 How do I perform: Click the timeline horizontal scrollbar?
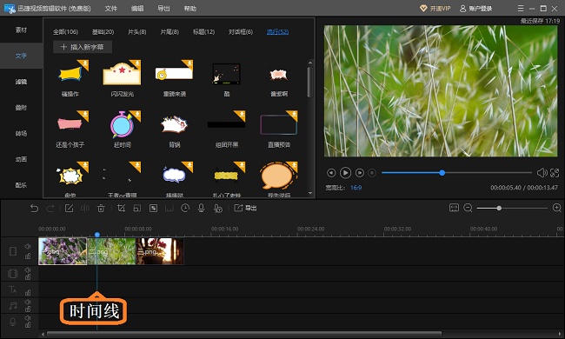coord(244,334)
